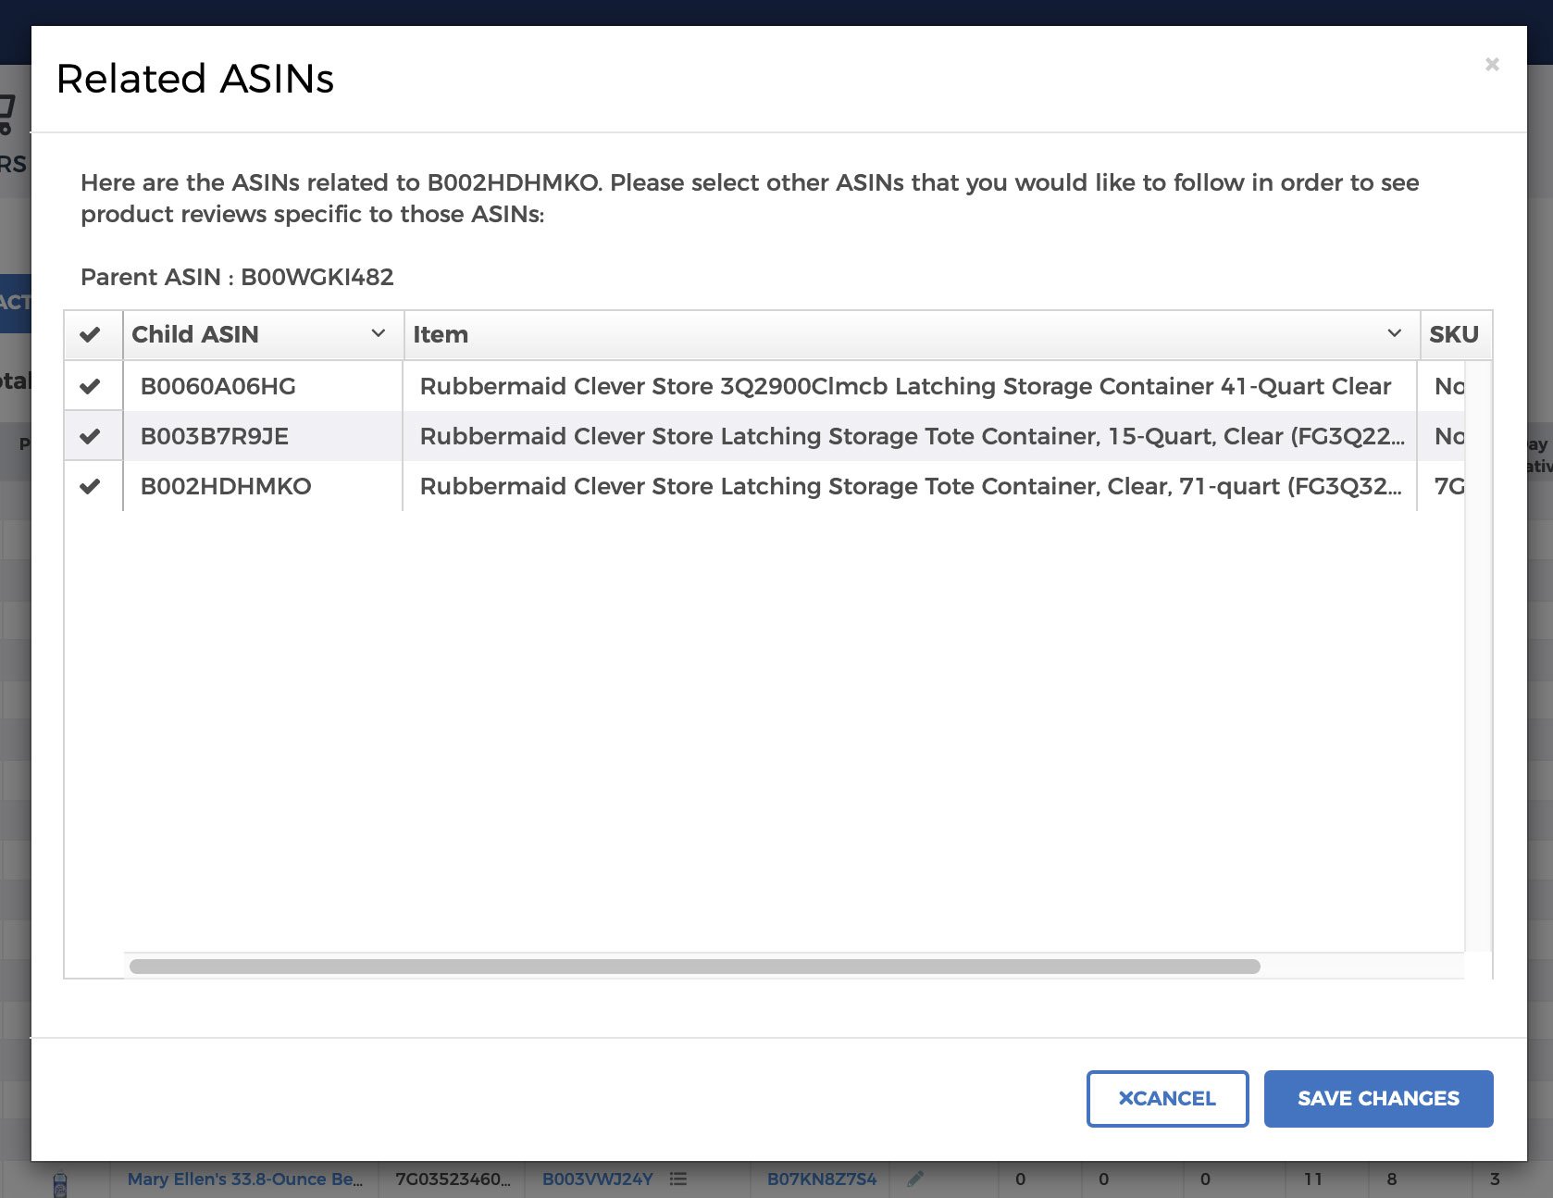Open the B003VWJ24Y ASIN link in background

(597, 1179)
